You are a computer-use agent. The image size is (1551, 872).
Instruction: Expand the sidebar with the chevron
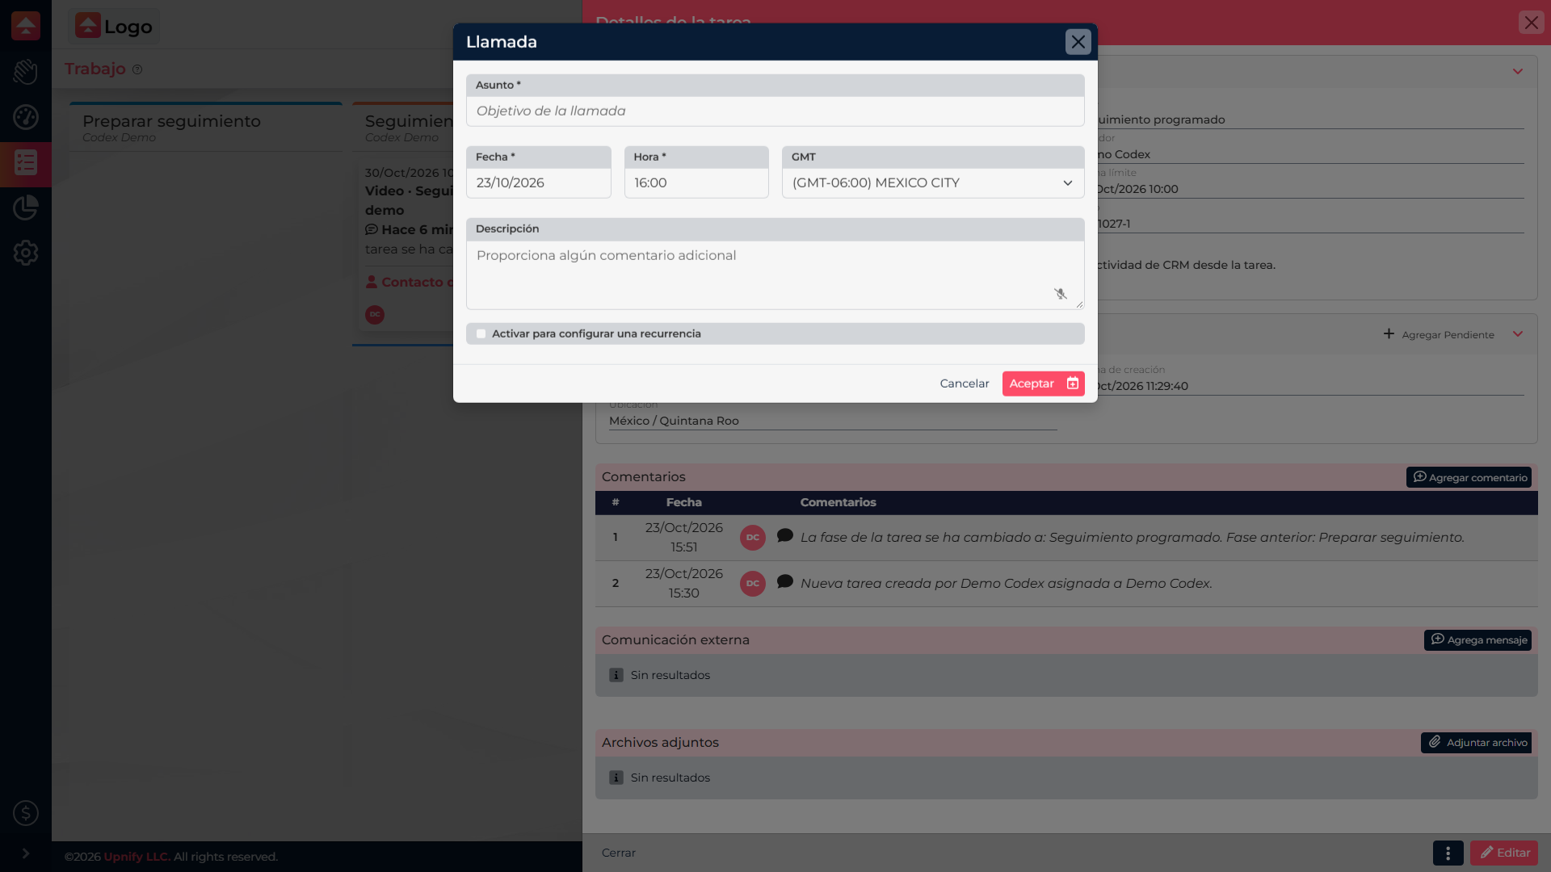26,853
